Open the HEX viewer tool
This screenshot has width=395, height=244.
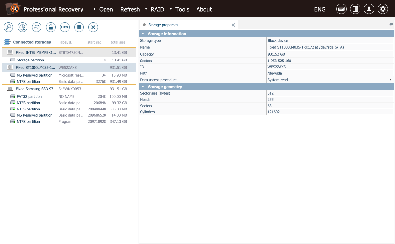(x=65, y=27)
